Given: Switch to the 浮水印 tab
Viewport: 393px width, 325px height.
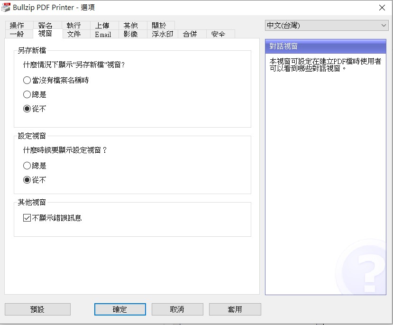Looking at the screenshot, I should pos(163,34).
